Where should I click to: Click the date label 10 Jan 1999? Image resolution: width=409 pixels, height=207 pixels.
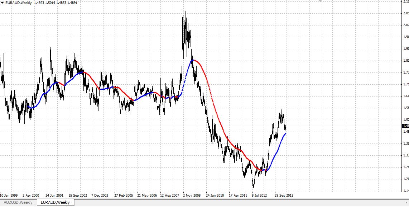pyautogui.click(x=9, y=195)
